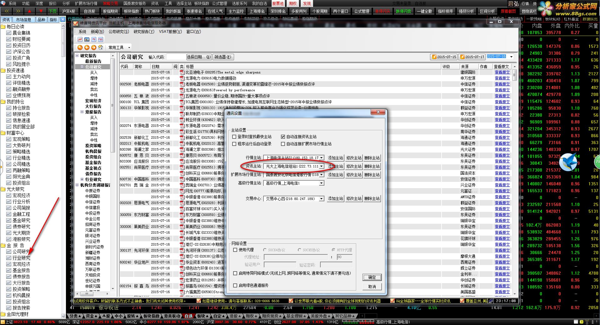Click the F10 toolbar icon
This screenshot has height=325, width=600.
point(101,39)
